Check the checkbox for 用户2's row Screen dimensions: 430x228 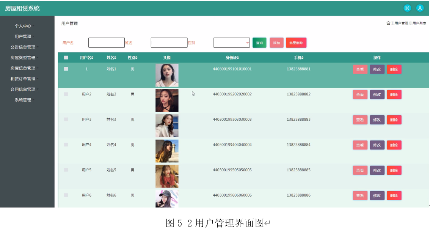click(66, 94)
